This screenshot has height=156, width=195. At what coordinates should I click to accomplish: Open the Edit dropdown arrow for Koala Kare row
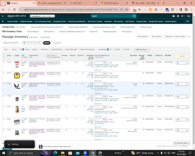(187, 84)
